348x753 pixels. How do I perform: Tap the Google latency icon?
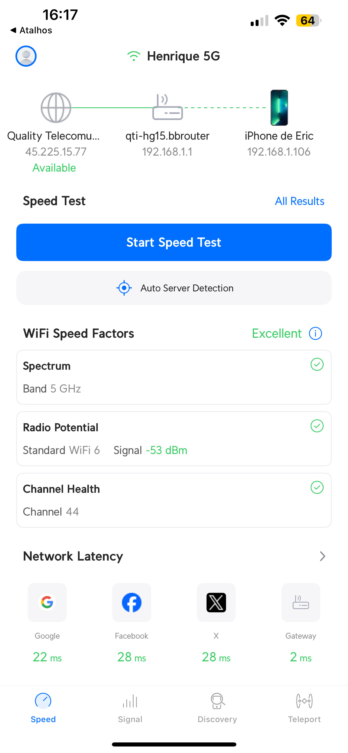[x=47, y=602]
